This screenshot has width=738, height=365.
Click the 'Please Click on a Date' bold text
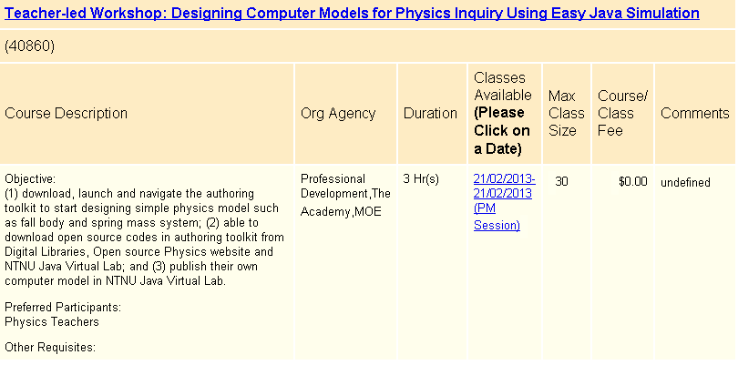(x=500, y=130)
